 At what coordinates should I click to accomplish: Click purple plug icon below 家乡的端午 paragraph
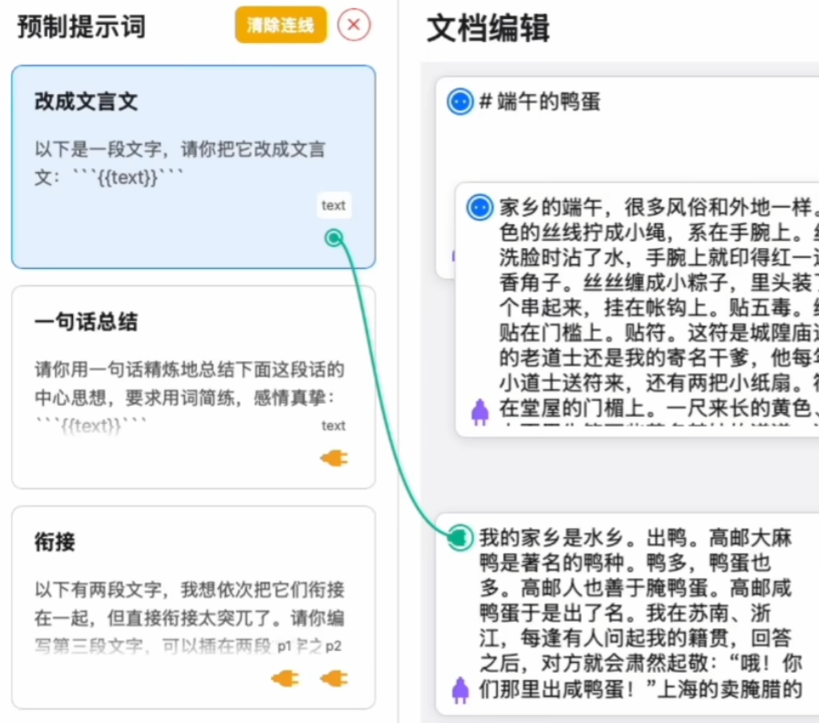point(480,412)
